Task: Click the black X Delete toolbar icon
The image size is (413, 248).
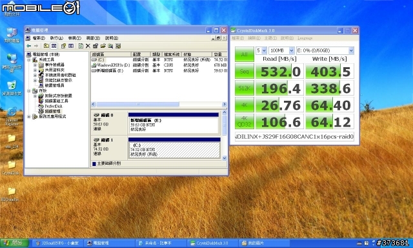Action: point(88,46)
